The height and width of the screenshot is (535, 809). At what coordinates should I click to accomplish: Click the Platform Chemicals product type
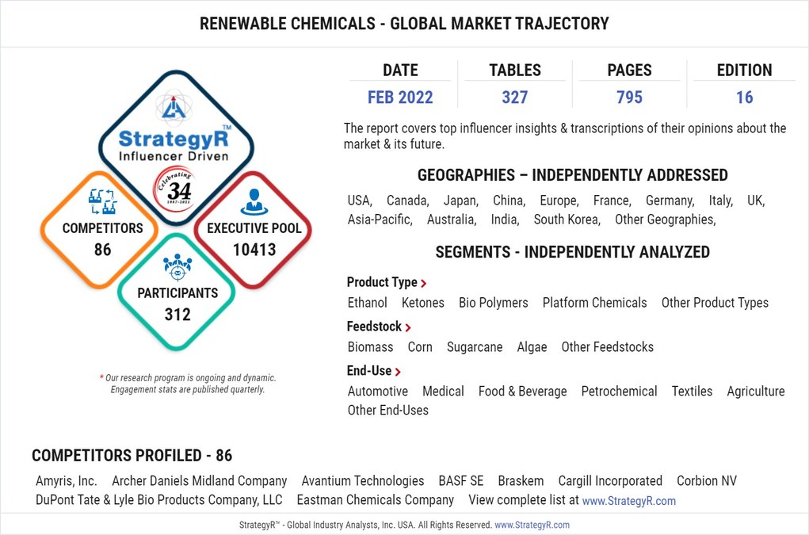point(594,303)
